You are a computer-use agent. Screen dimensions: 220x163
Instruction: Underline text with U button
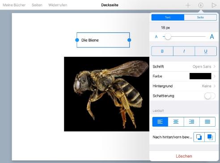(x=206, y=51)
